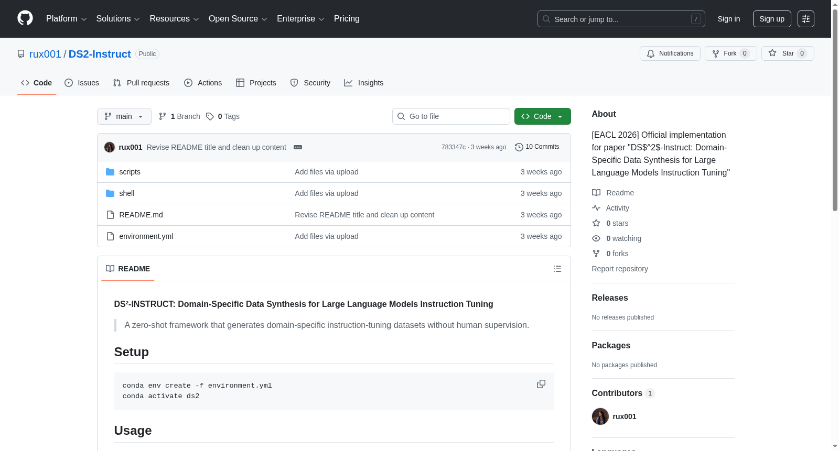Open the Open Source menu
The width and height of the screenshot is (839, 451).
238,19
